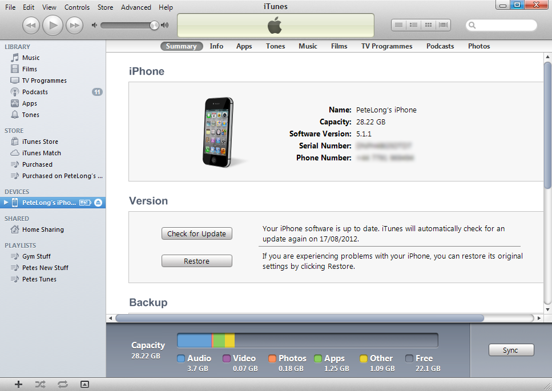Click the Other color swatch
The height and width of the screenshot is (391, 552).
(x=364, y=358)
